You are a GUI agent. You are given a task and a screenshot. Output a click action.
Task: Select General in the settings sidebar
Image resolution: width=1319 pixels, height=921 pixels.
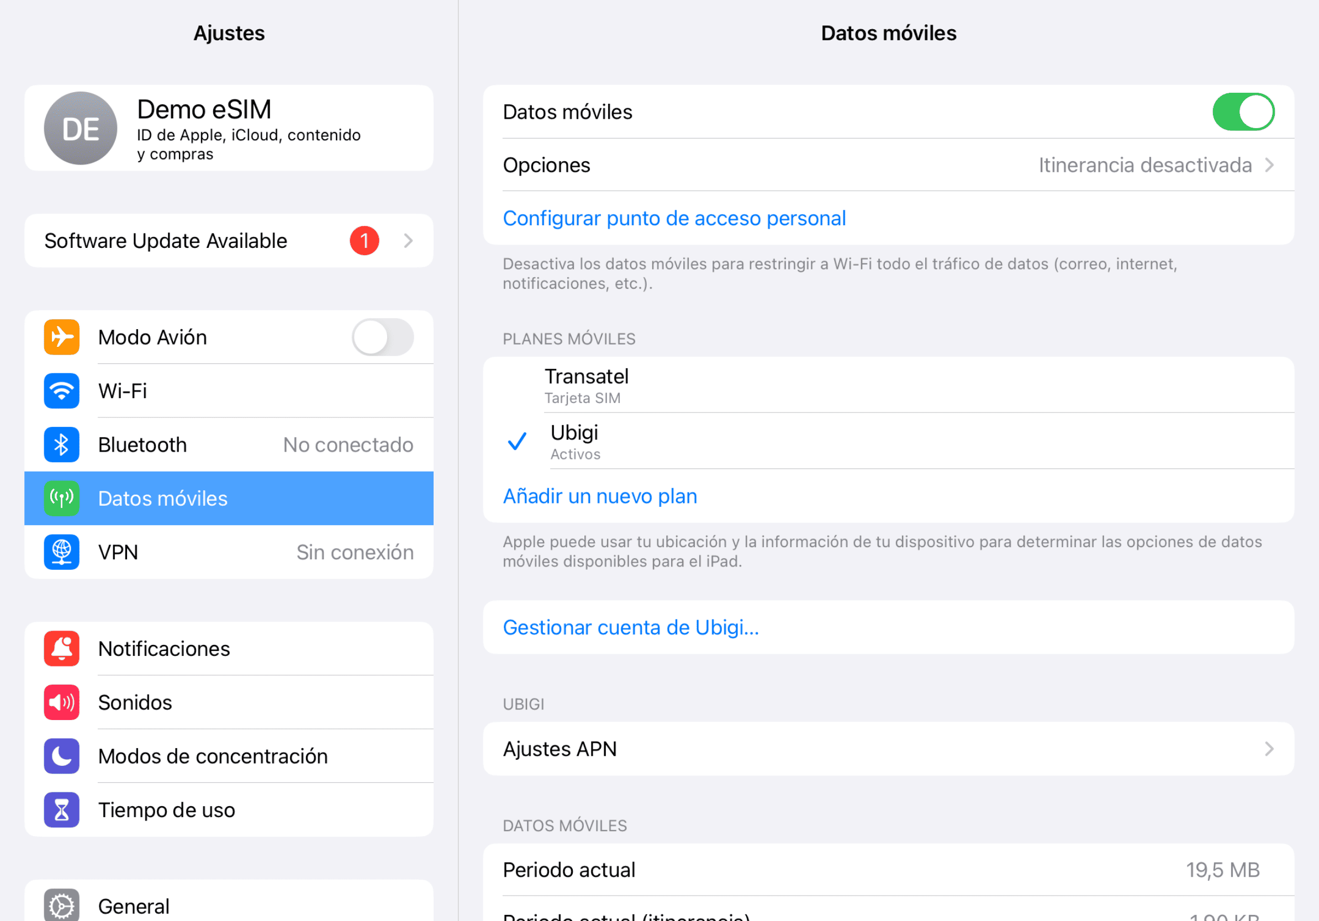229,906
